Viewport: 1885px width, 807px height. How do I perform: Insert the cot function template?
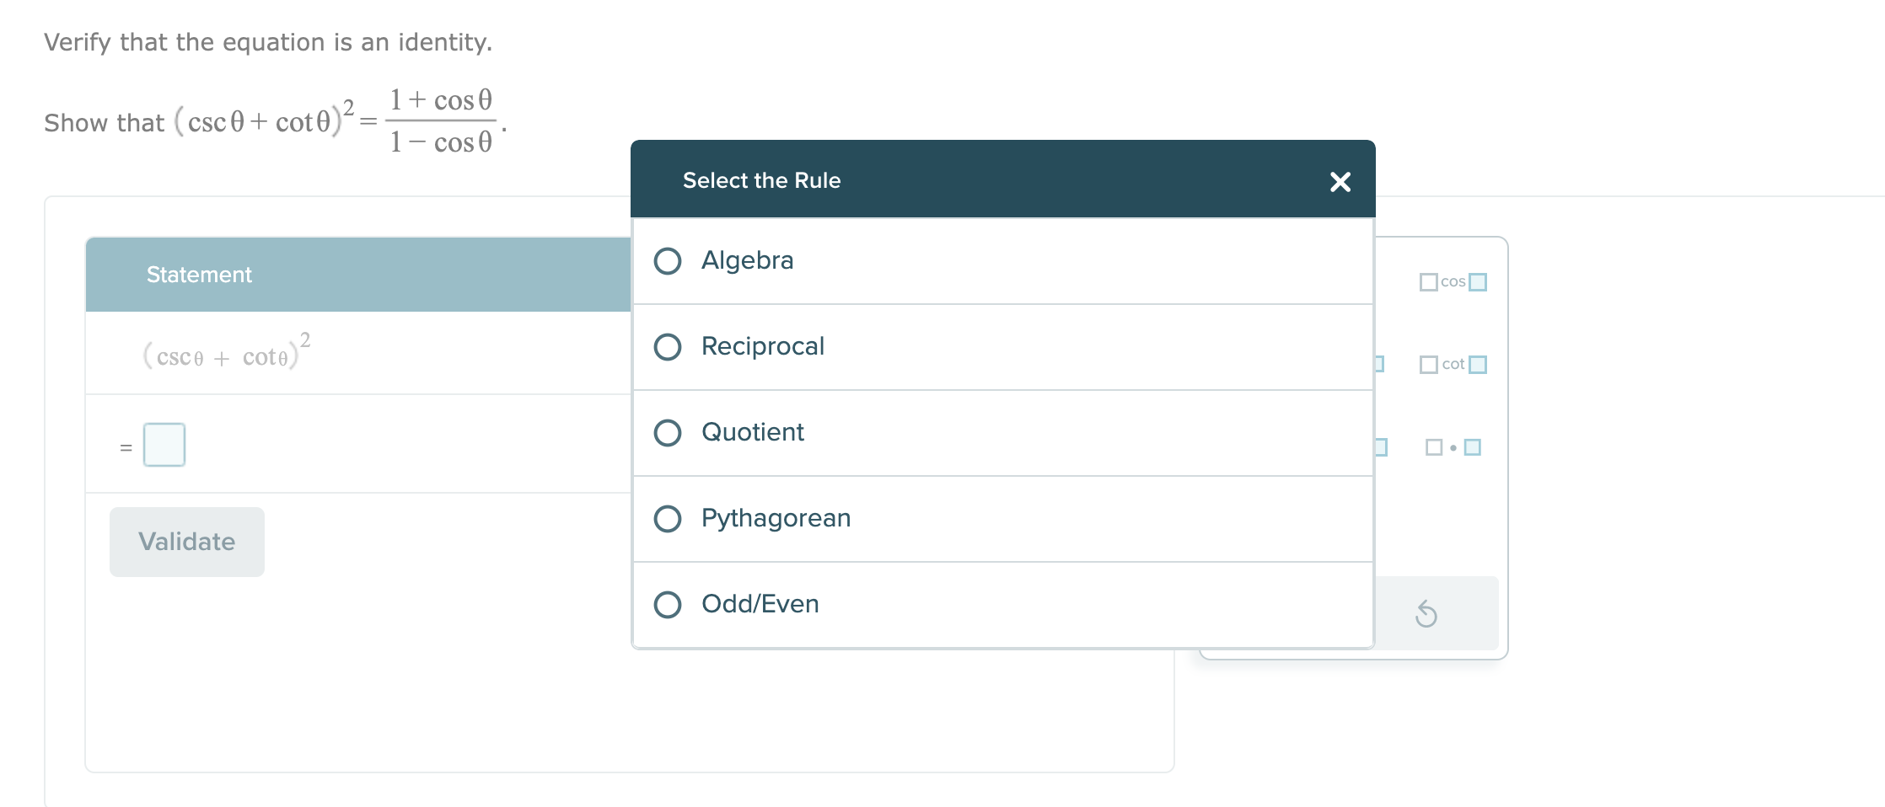click(x=1453, y=365)
